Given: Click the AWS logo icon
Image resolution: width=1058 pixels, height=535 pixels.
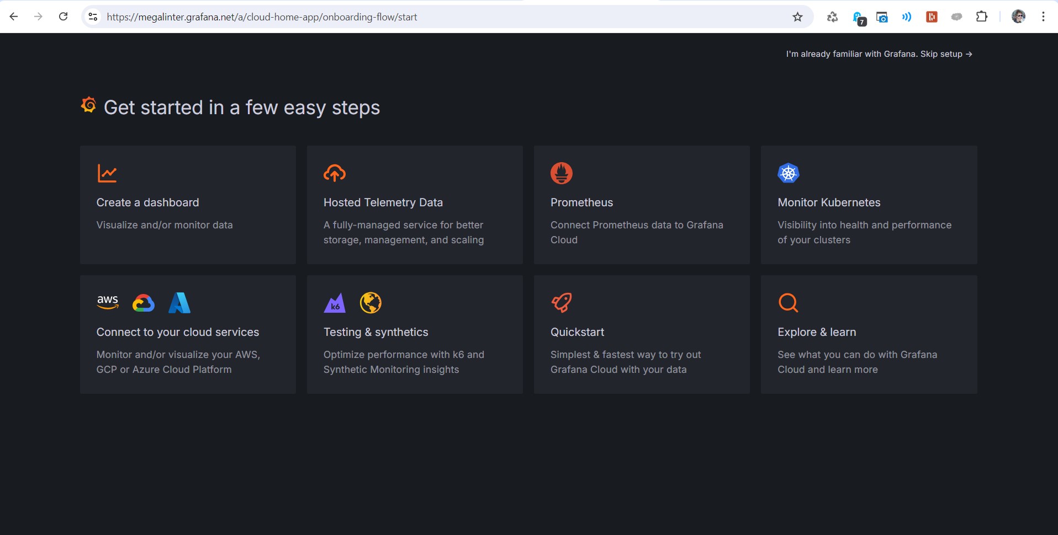Looking at the screenshot, I should click(108, 302).
